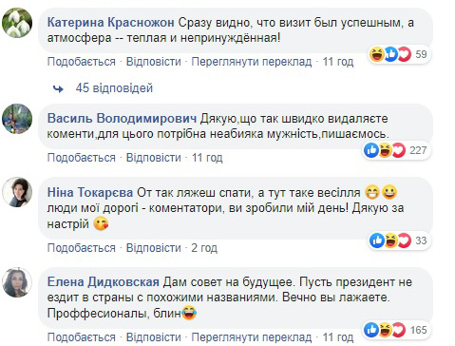Like Катерина Красножон's comment via Подобається
455x346 pixels.
pos(82,62)
